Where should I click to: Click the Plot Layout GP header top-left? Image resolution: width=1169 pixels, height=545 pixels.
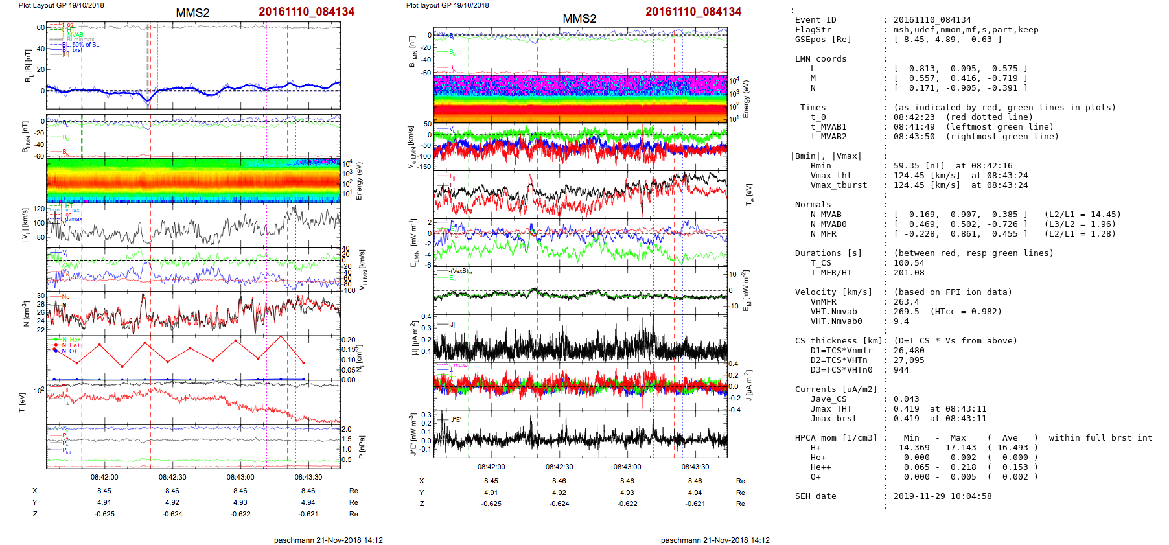[61, 5]
